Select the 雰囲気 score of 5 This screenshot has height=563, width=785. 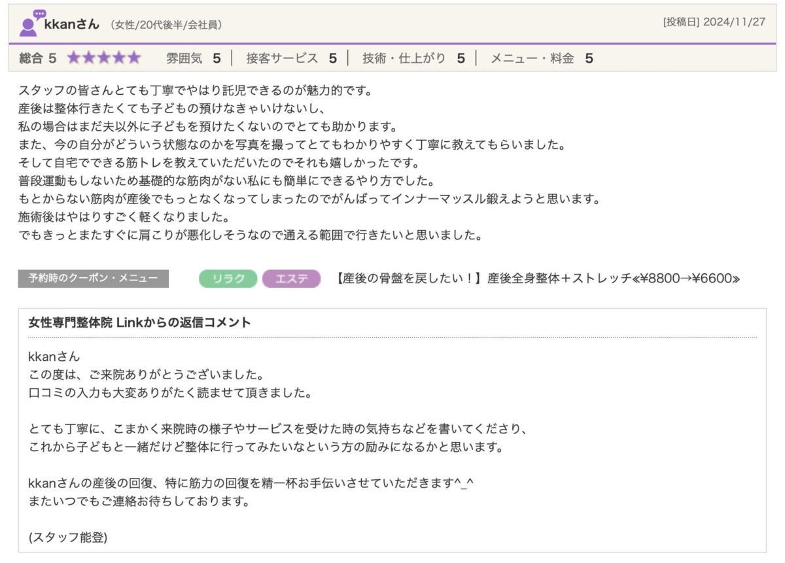click(194, 58)
